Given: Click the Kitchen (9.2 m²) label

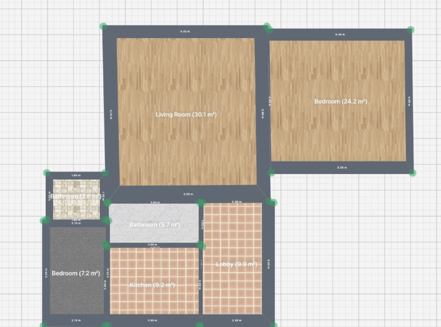Looking at the screenshot, I should point(152,285).
